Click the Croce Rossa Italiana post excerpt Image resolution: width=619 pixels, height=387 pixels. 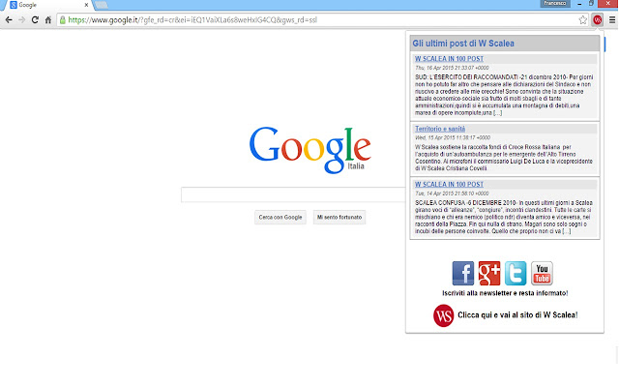coord(504,158)
